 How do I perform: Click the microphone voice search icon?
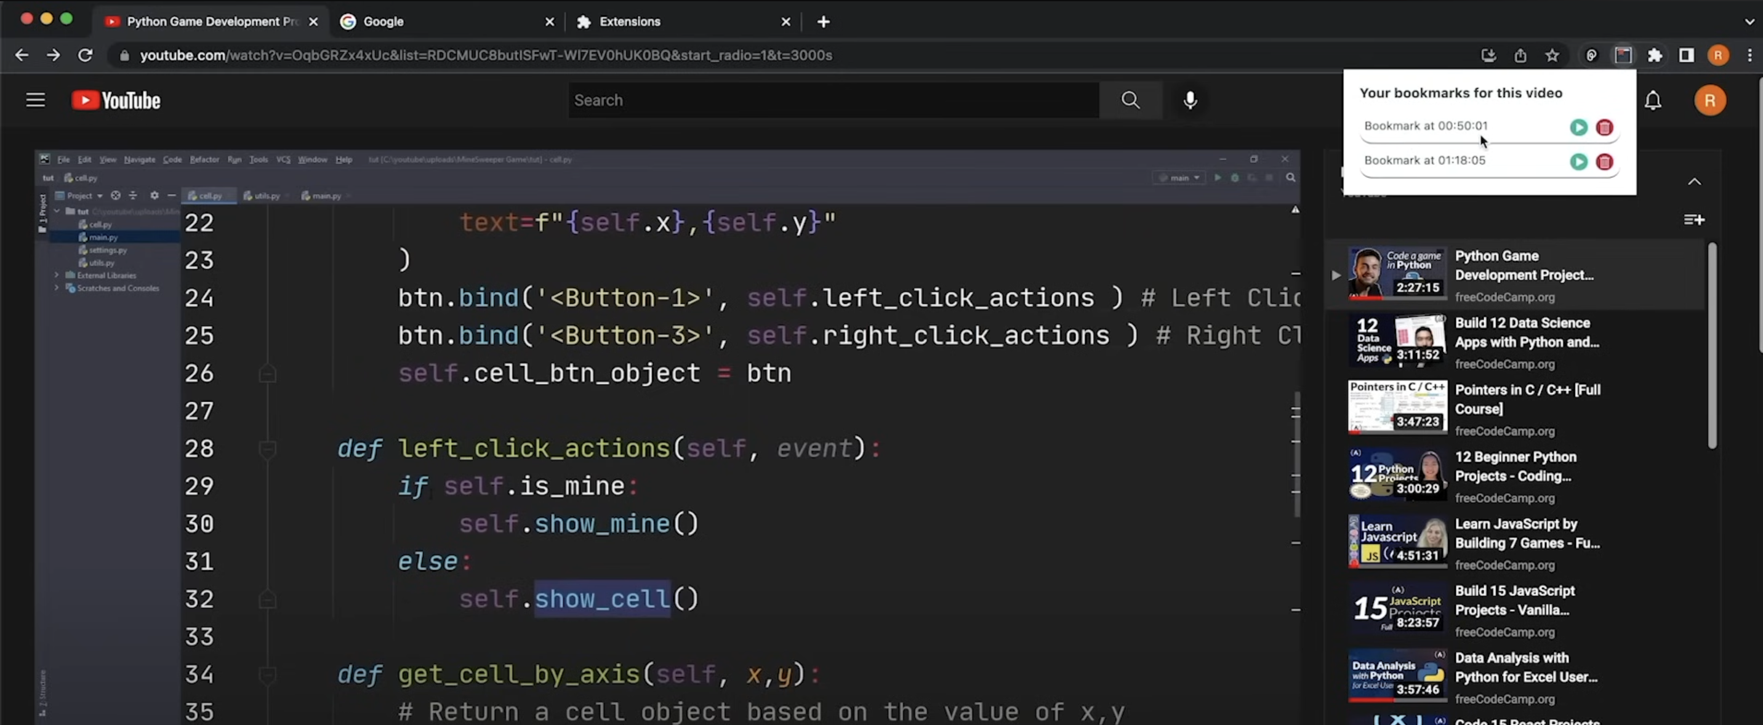click(1190, 100)
